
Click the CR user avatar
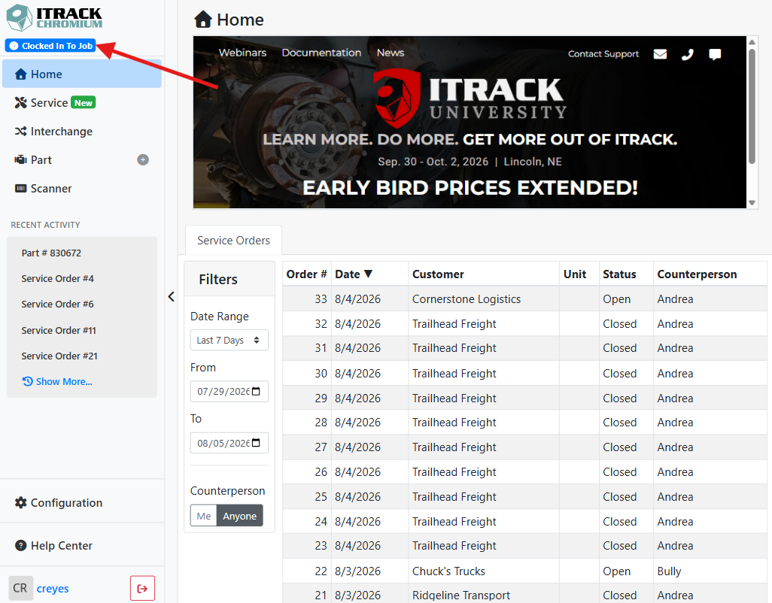[20, 588]
